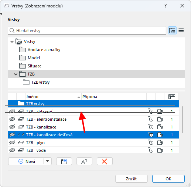Toggle lock for TZB - kanalizace
Screen dimensions: 191x187
tap(151, 127)
